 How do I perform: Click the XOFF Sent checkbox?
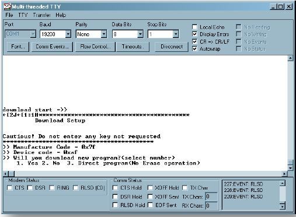click(150, 197)
